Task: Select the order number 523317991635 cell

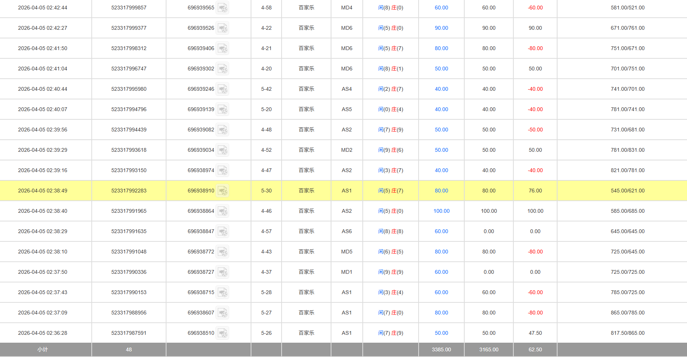Action: click(x=129, y=232)
